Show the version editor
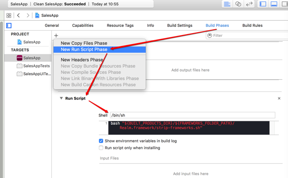Viewport: 288px width, 178px height. click(249, 4)
